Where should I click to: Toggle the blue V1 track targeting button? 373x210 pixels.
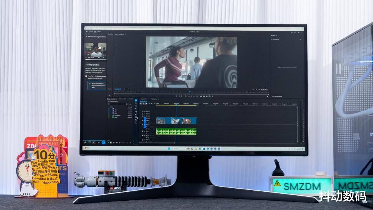coord(145,120)
